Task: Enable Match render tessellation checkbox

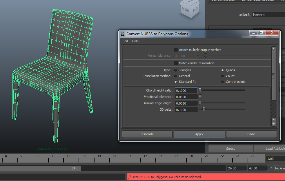Action: 176,63
